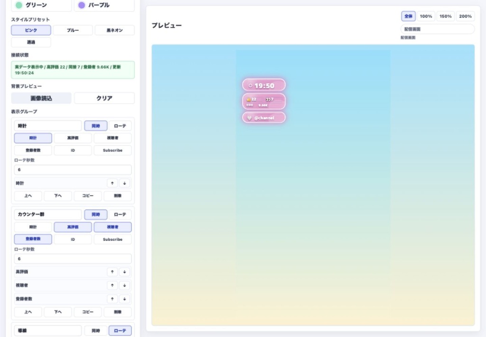Click down arrow on 視聴者 row
This screenshot has height=337, width=486.
125,285
